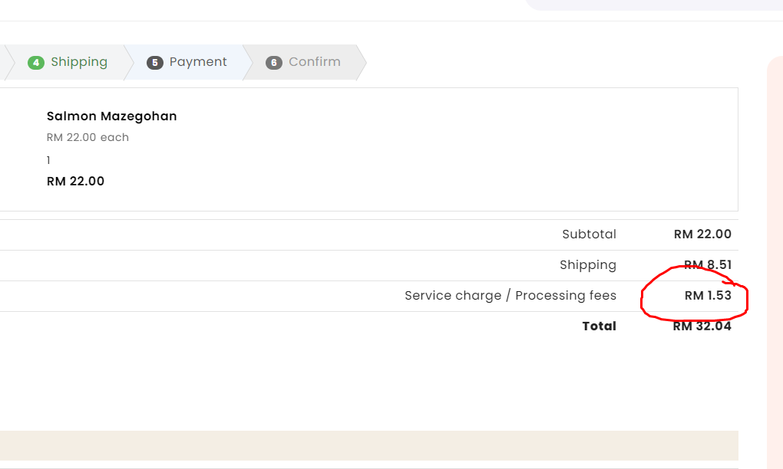
Task: Select the RM 32.04 total amount
Action: point(702,326)
